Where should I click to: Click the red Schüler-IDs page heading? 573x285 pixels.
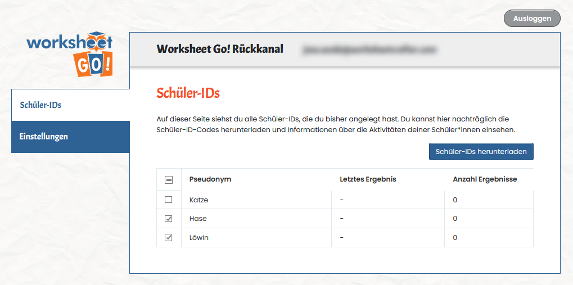tap(188, 93)
